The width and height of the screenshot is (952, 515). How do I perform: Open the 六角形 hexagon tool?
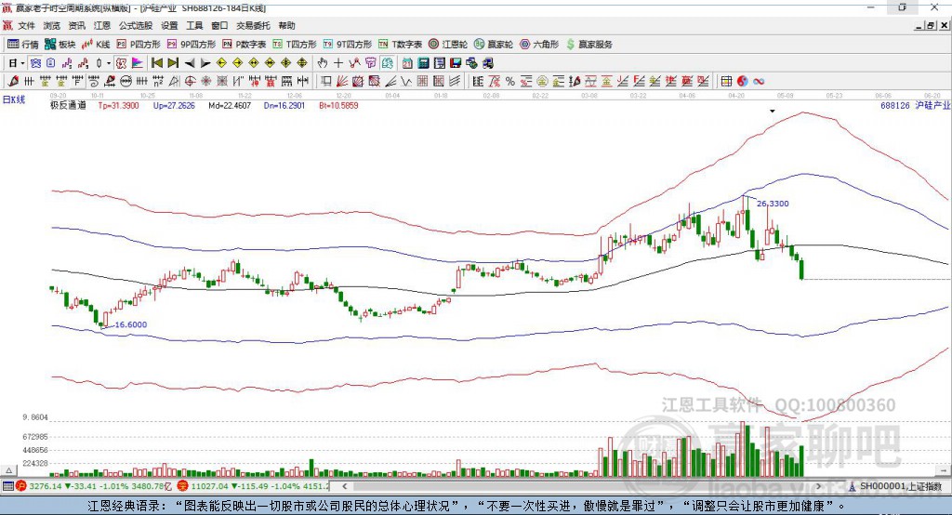pos(539,45)
